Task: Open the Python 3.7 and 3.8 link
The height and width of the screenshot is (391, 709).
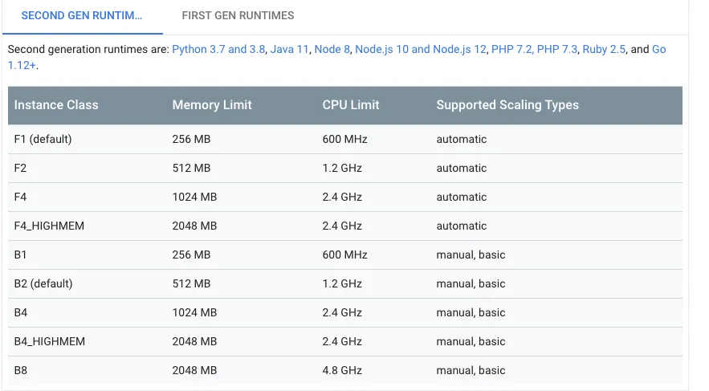Action: point(218,49)
